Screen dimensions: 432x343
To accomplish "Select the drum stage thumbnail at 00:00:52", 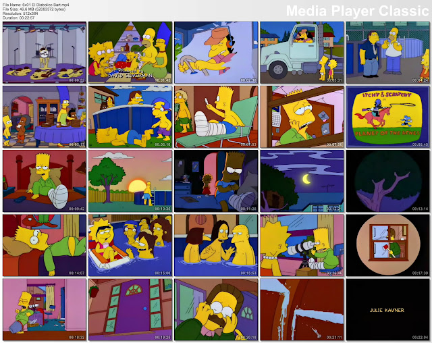I will coord(45,53).
